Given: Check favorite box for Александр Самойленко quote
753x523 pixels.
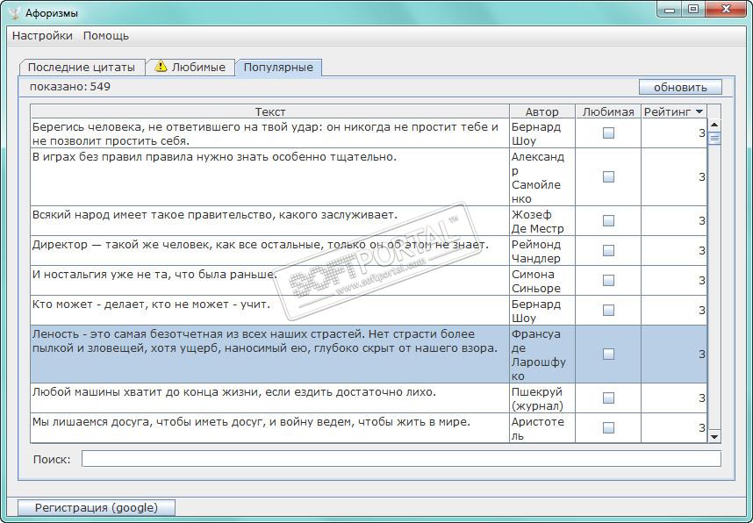Looking at the screenshot, I should [608, 176].
